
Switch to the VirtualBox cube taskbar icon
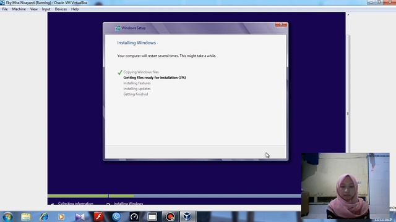pos(187,216)
